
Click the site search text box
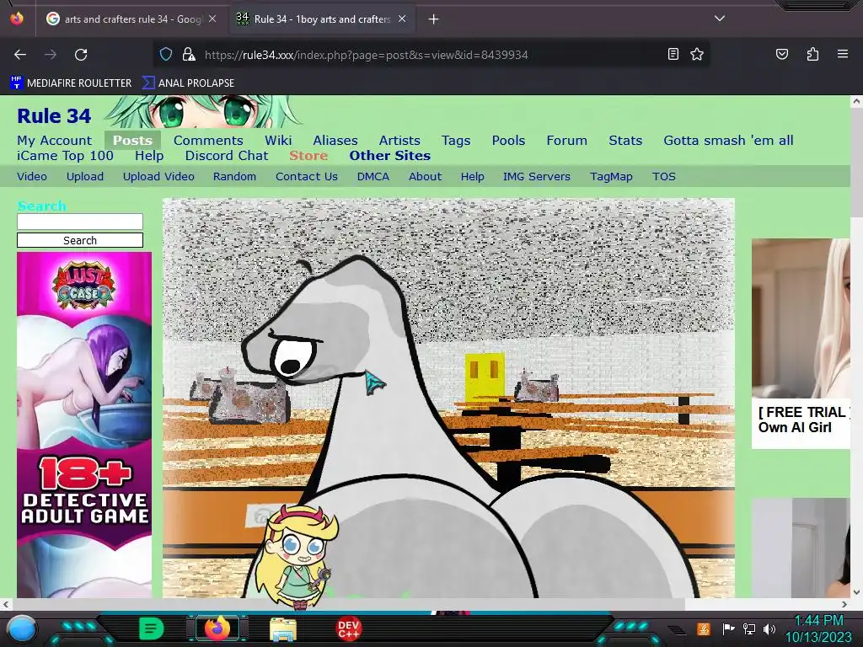point(80,222)
